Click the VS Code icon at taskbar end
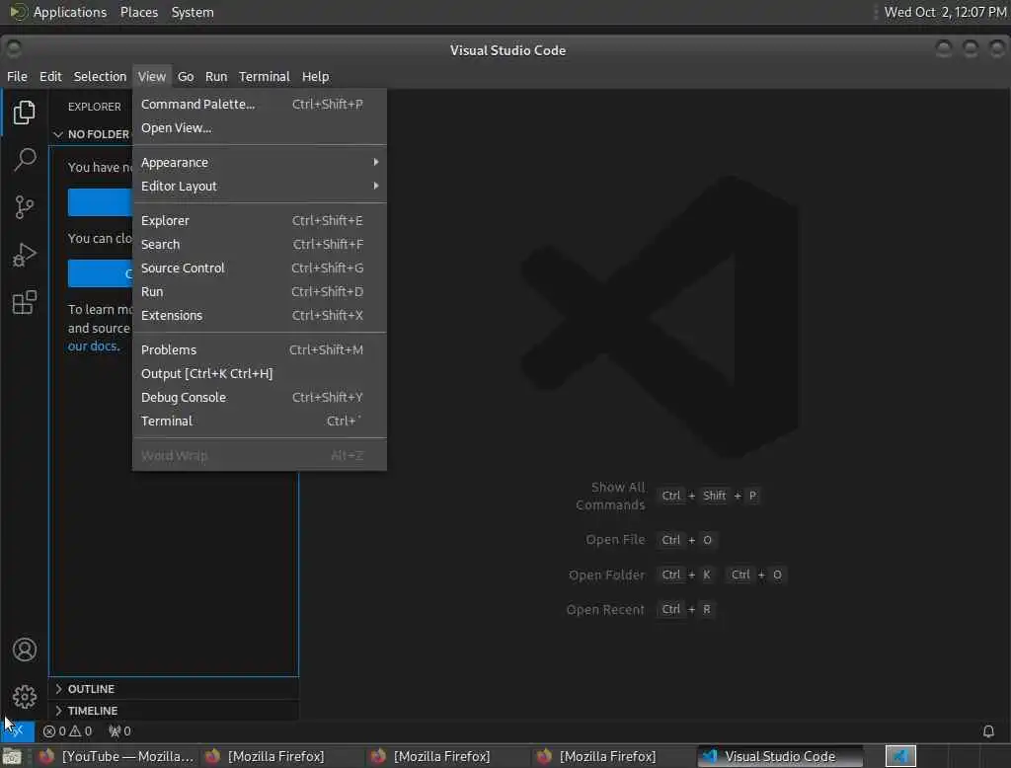The width and height of the screenshot is (1011, 768). coord(900,756)
